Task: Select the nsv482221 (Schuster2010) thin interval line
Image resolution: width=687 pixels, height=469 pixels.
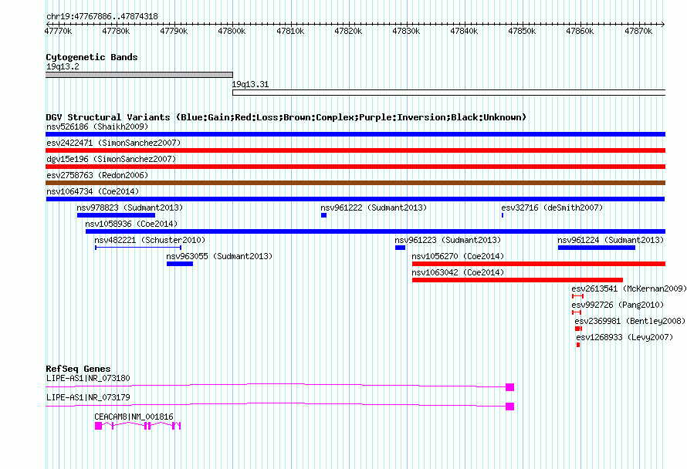Action: coord(138,248)
